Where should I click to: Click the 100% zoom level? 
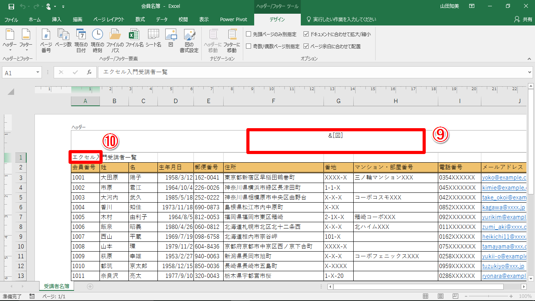coord(525,296)
